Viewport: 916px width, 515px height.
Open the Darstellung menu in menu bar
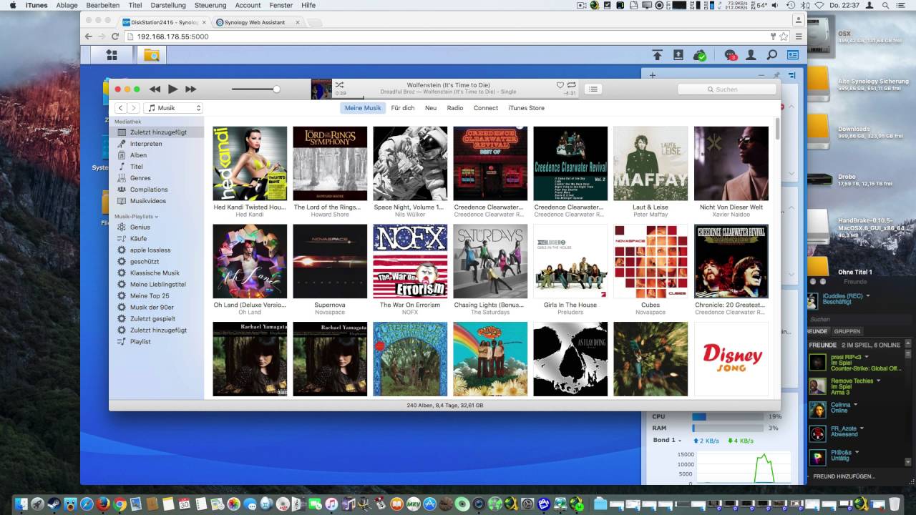167,5
